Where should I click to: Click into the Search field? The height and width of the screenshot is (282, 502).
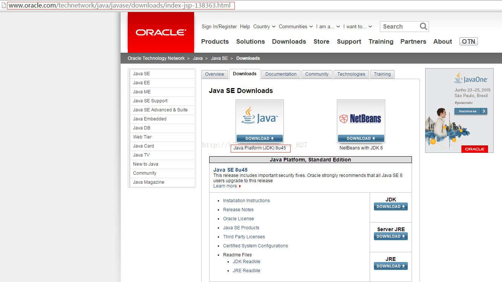pos(400,26)
